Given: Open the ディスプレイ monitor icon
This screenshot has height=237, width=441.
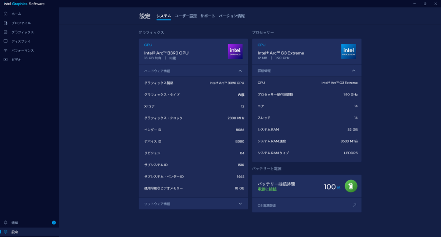Looking at the screenshot, I should pyautogui.click(x=6, y=41).
